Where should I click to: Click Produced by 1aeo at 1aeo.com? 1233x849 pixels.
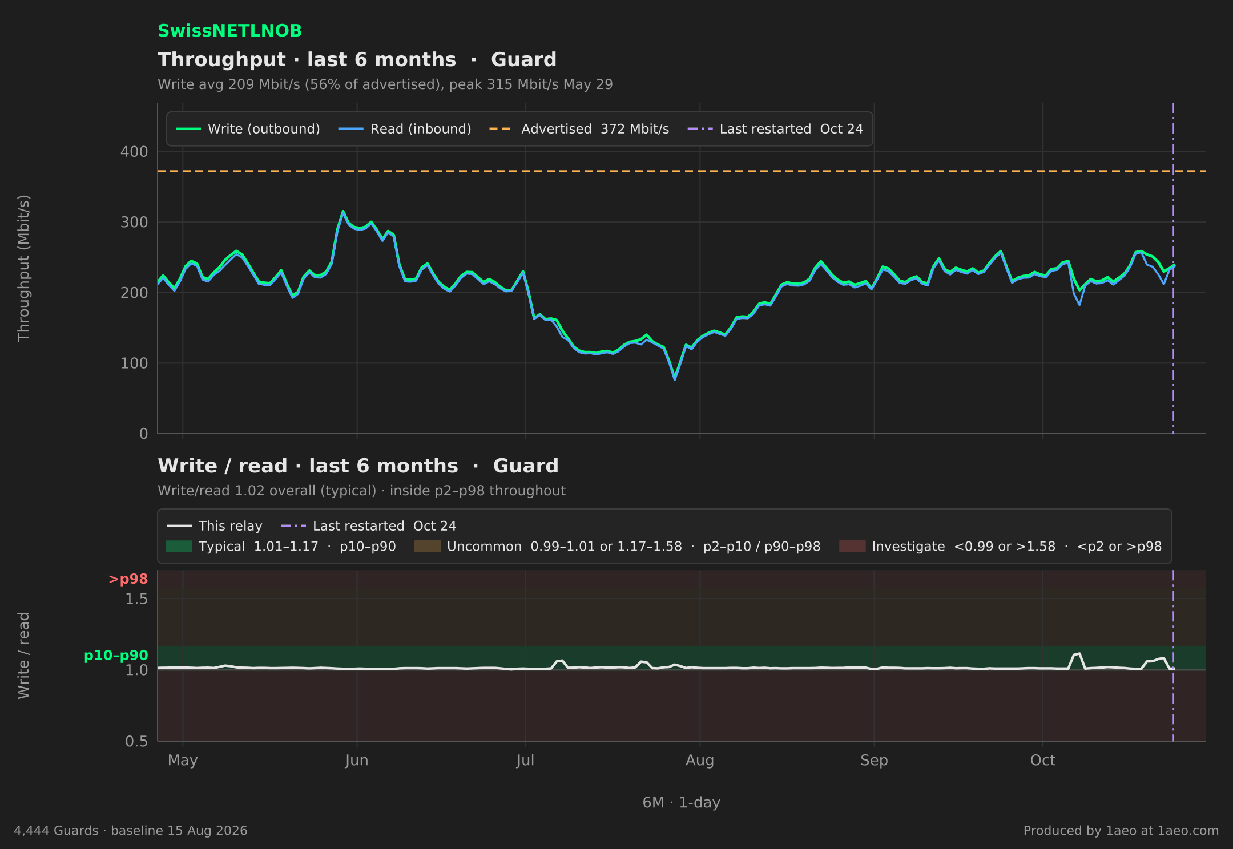click(1121, 831)
